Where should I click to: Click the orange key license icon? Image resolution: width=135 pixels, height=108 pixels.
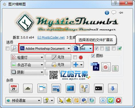(x=76, y=100)
